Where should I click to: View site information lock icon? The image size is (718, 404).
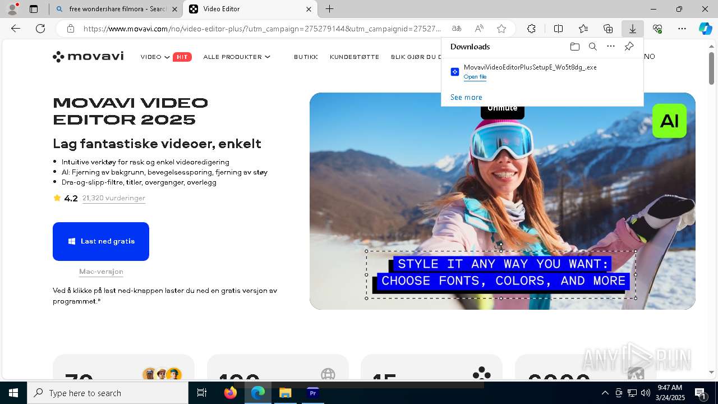(70, 29)
